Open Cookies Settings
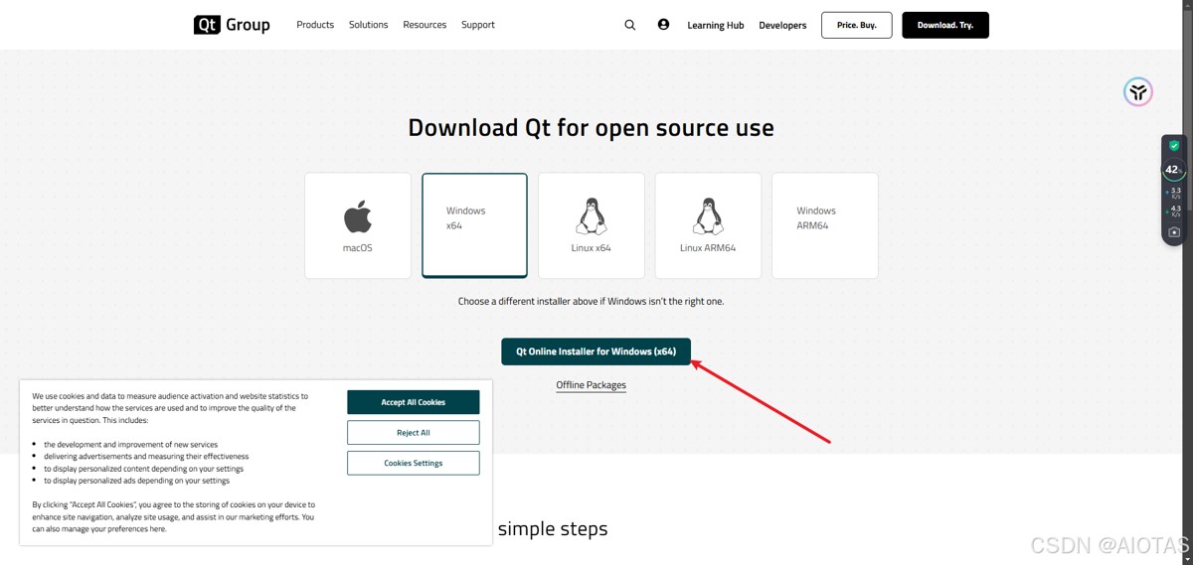The width and height of the screenshot is (1193, 565). coord(414,463)
